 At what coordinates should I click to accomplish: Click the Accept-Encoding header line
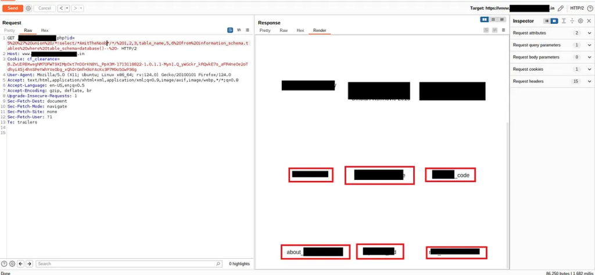coord(49,91)
